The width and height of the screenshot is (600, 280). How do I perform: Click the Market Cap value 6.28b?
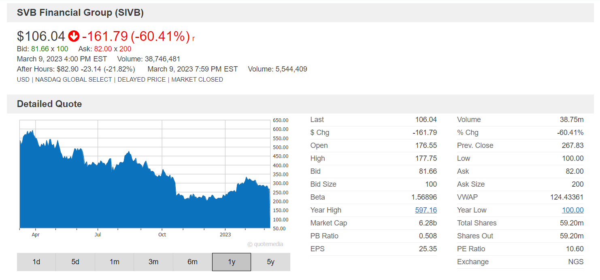428,223
